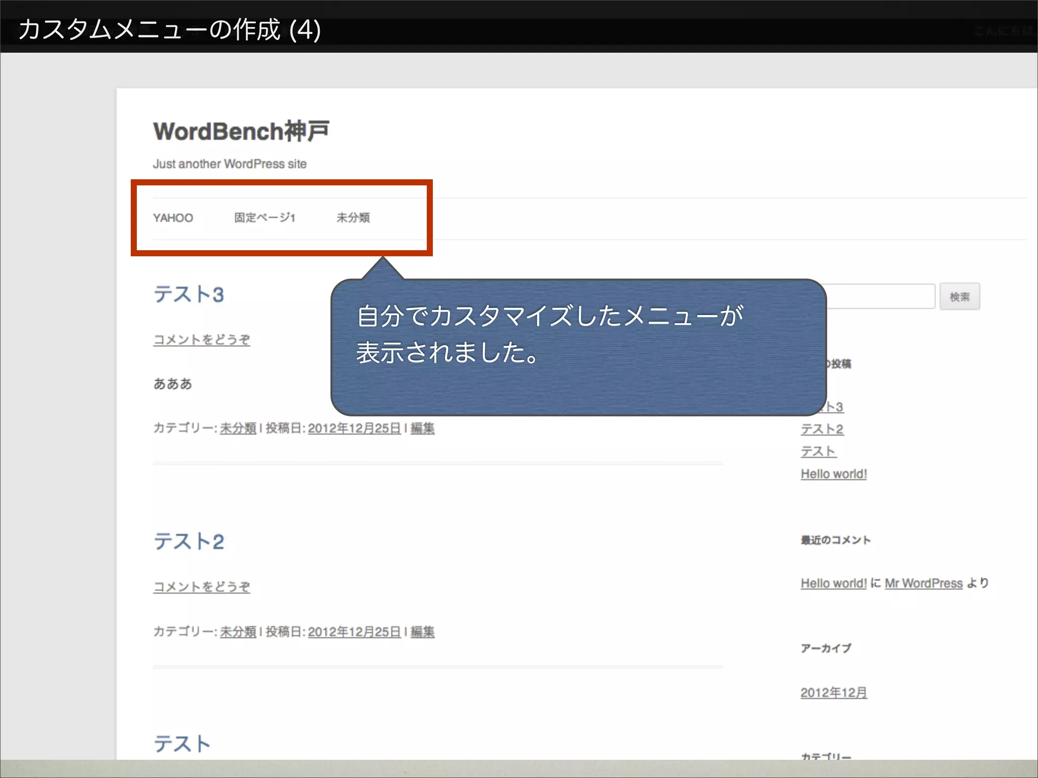This screenshot has width=1038, height=778.
Task: Click the 最近のコメント widget heading
Action: 835,540
